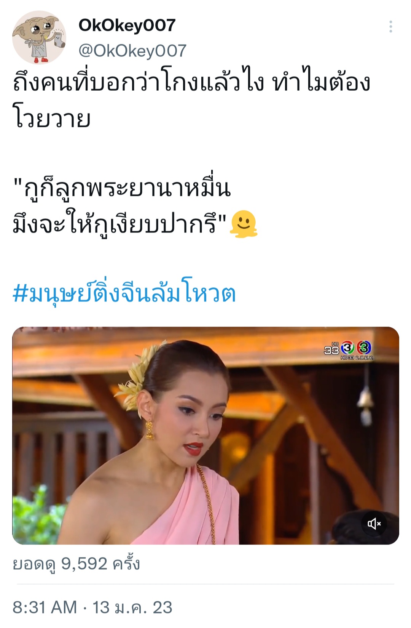Select the view count ยอดดู 9,592 ครั้ง

coord(76,564)
